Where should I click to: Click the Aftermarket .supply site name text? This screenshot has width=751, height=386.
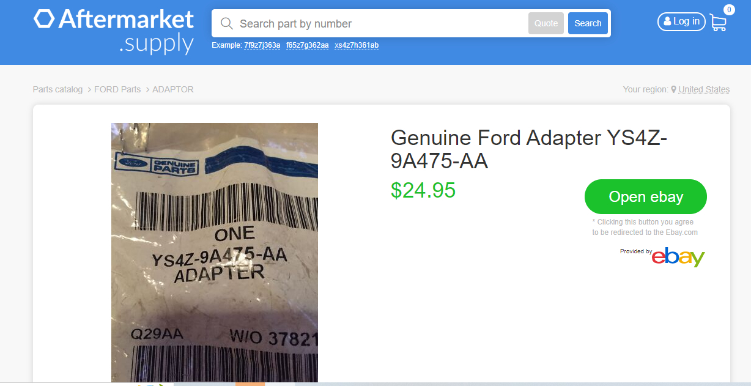click(x=127, y=32)
